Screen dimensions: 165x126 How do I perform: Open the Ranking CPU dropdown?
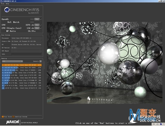(12, 61)
